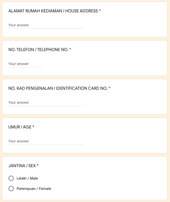Click the Identification Card No. input
This screenshot has width=170, height=202.
(47, 102)
